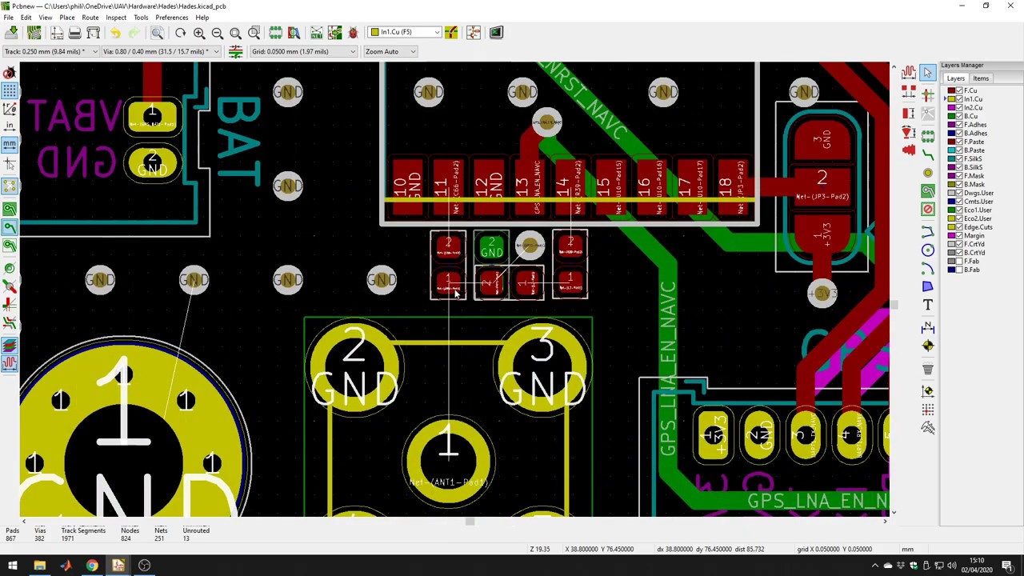Viewport: 1024px width, 576px height.
Task: Click the Delete items trash tool
Action: [x=927, y=369]
